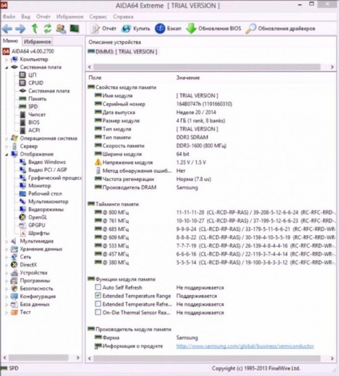Open Обновления BIOS updates

[213, 29]
